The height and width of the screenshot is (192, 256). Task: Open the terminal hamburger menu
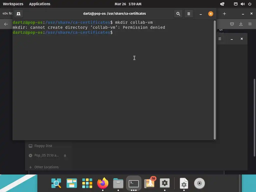(x=189, y=14)
